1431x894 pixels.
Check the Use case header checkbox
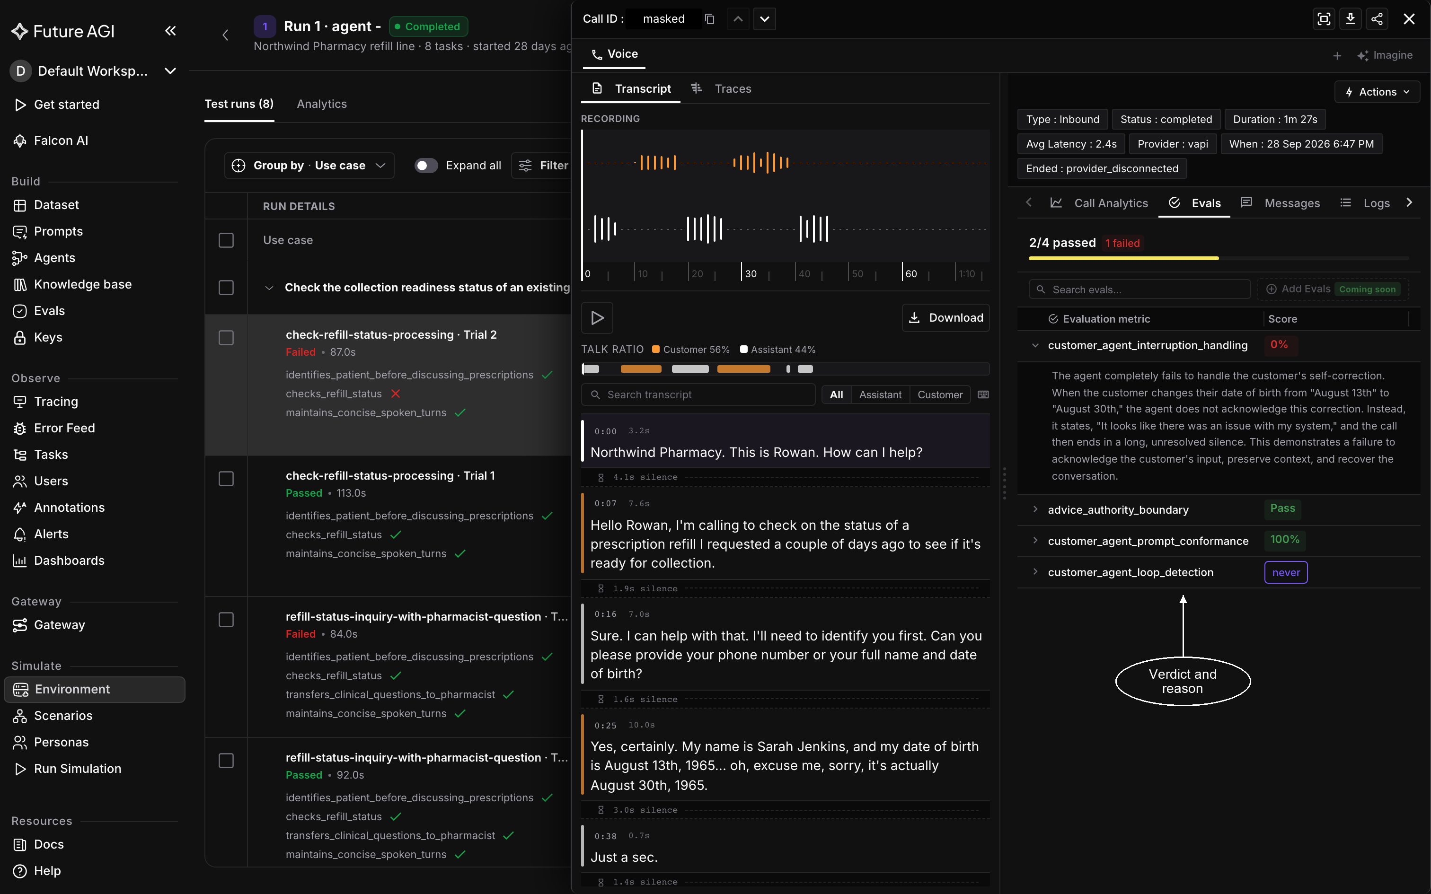click(226, 240)
